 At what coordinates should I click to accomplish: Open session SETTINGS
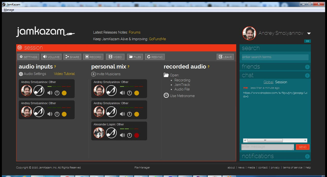click(x=28, y=57)
